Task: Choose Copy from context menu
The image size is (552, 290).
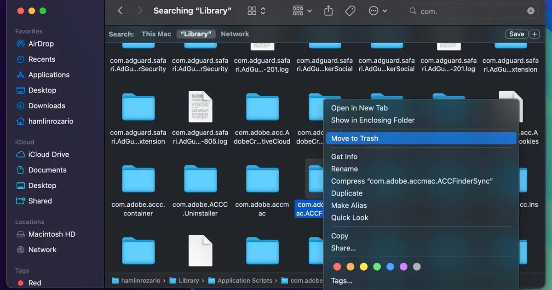Action: (x=339, y=236)
